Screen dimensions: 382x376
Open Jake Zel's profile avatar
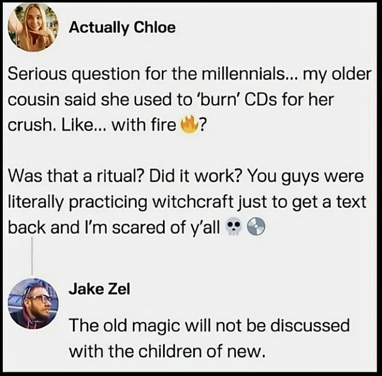(33, 303)
